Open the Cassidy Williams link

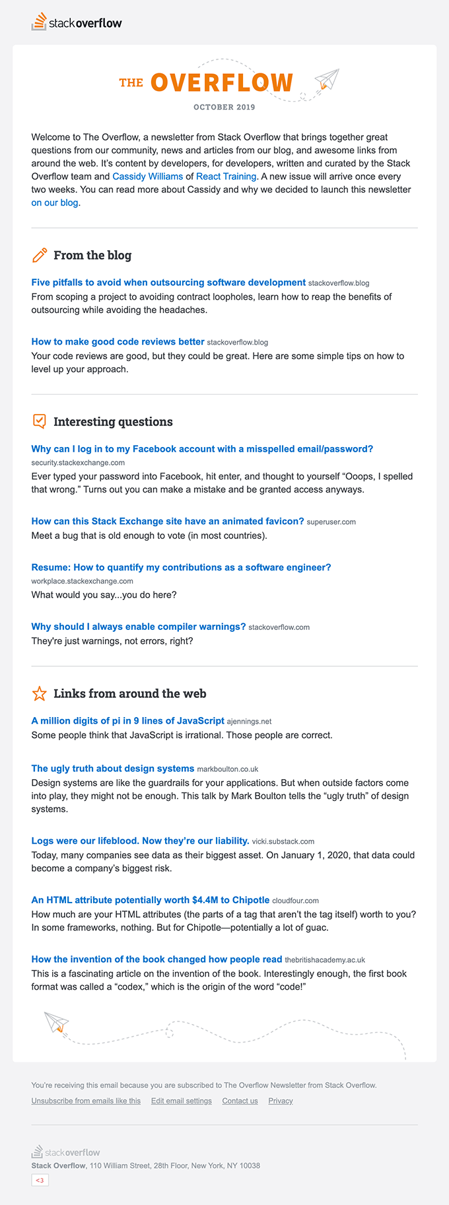coord(147,176)
